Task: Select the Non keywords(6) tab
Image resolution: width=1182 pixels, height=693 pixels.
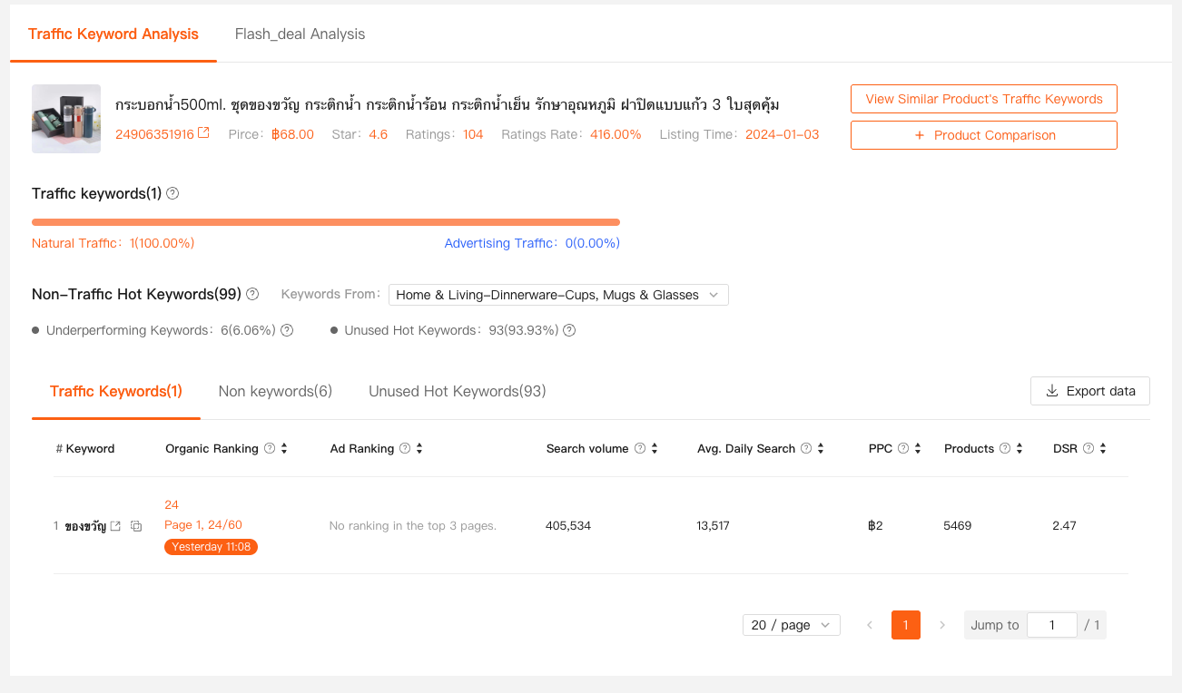Action: pyautogui.click(x=275, y=391)
